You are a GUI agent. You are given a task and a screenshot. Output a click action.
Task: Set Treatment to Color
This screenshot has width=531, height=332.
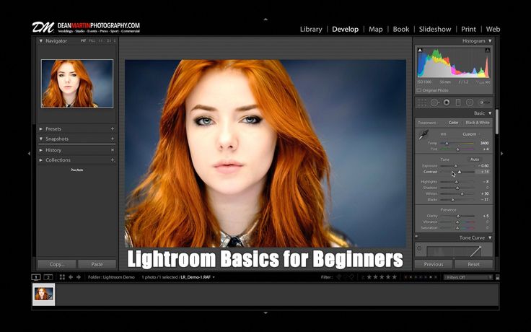click(454, 123)
